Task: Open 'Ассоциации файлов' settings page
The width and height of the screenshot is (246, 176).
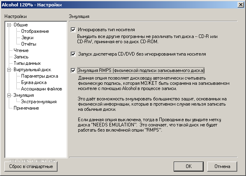Action: [x=41, y=89]
